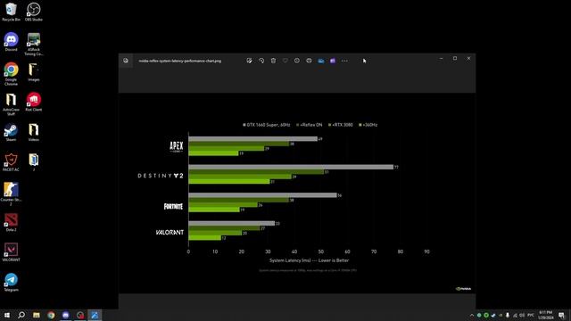This screenshot has width=571, height=321.
Task: Mark image as favorite with heart icon
Action: (x=285, y=61)
